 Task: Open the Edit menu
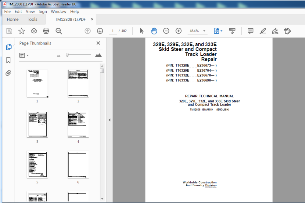(x=18, y=12)
